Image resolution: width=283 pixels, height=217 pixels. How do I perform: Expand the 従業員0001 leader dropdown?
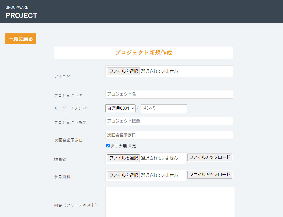[120, 108]
